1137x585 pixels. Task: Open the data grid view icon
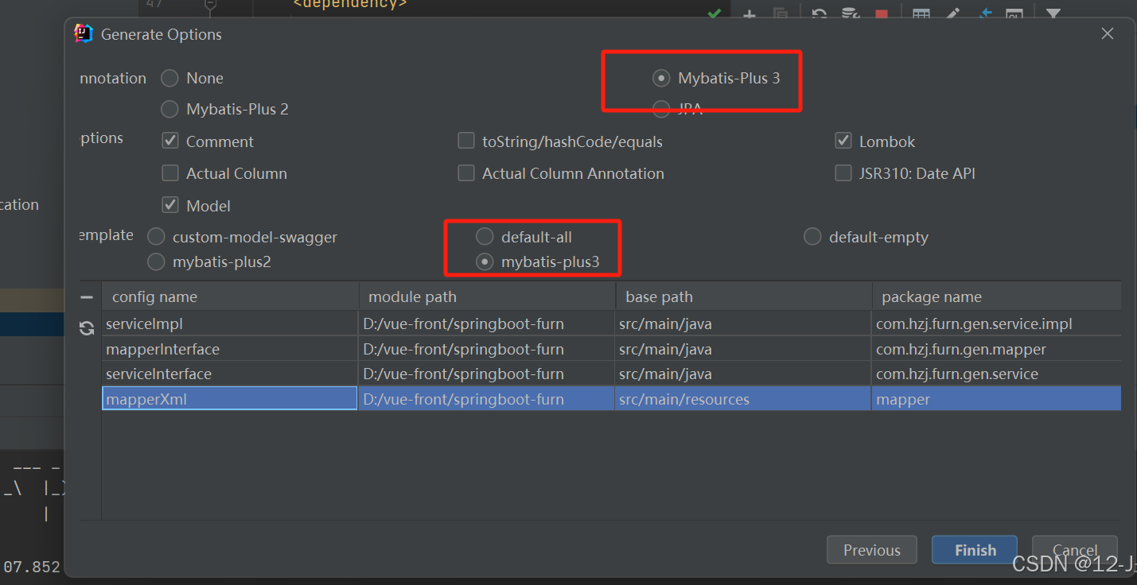(920, 14)
